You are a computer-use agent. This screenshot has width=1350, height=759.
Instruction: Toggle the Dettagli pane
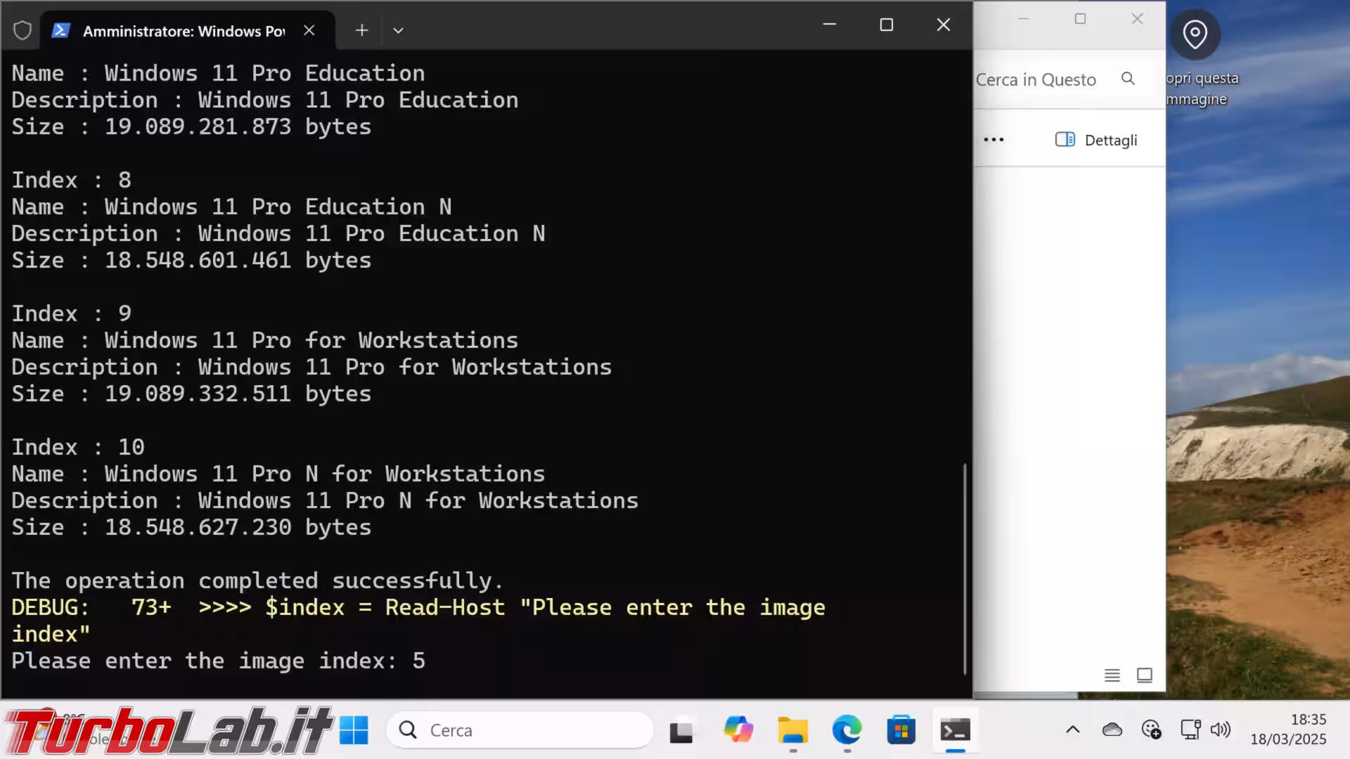click(1096, 140)
